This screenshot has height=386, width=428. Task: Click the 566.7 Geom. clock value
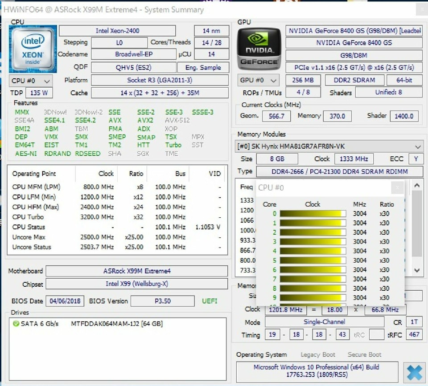(x=276, y=116)
